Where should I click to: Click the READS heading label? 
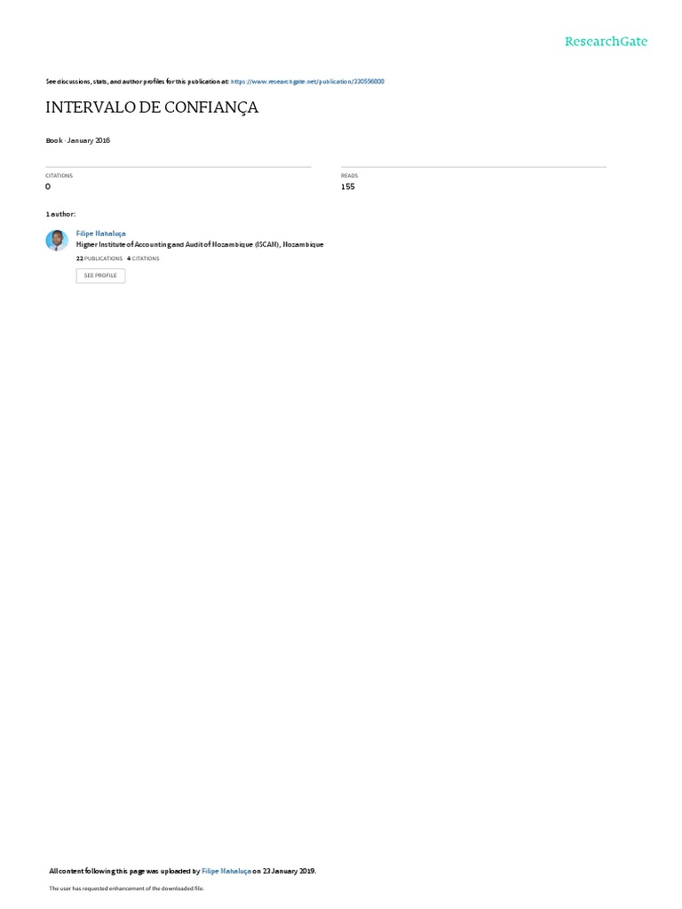click(349, 176)
